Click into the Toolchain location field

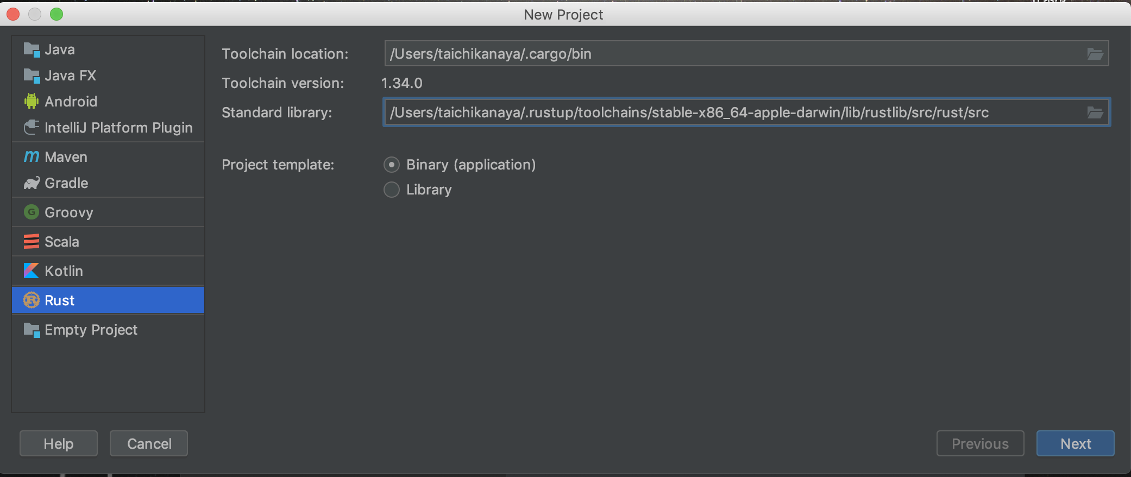tap(733, 54)
